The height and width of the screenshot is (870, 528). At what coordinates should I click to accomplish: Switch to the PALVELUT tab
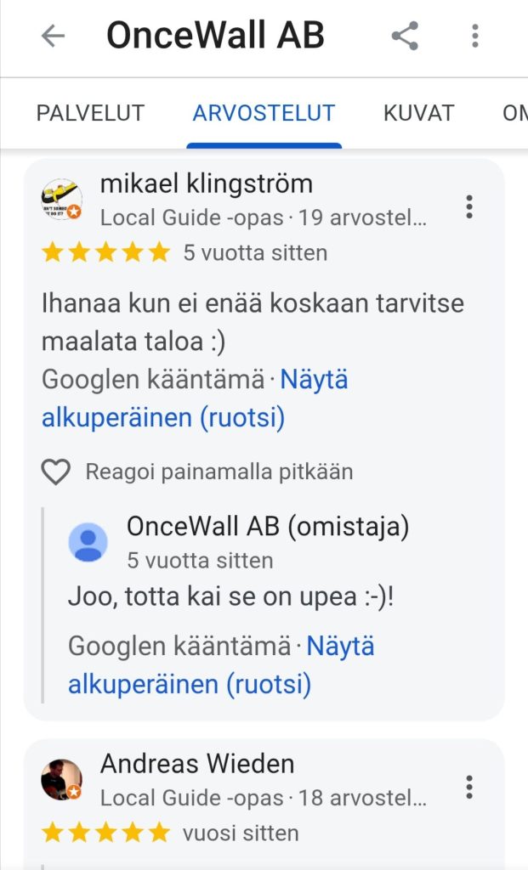tap(90, 113)
